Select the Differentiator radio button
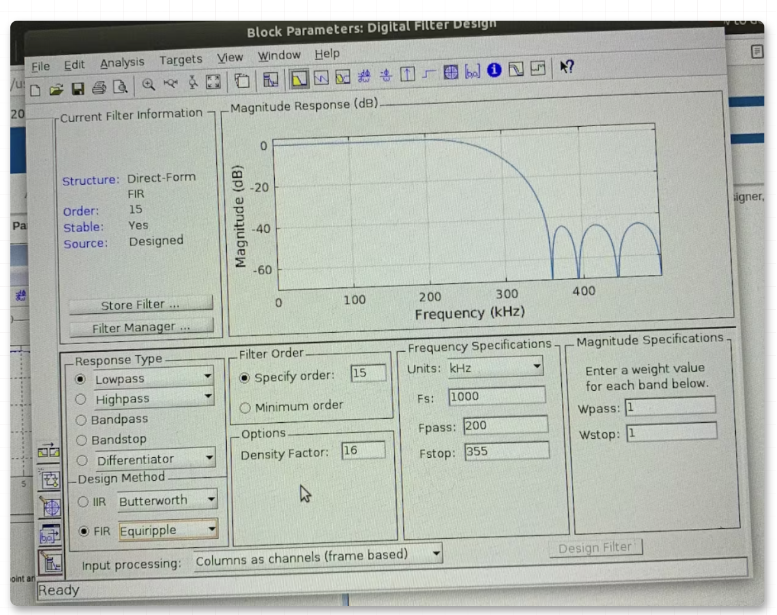The width and height of the screenshot is (777, 615). [x=82, y=461]
